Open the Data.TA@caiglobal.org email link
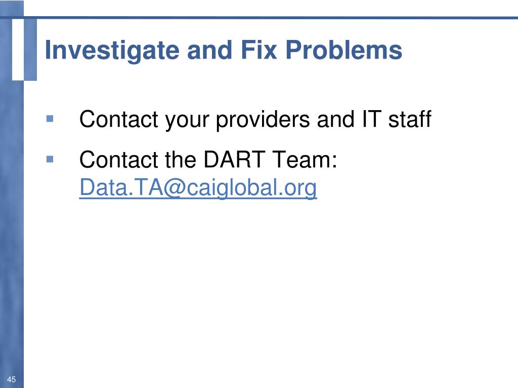Viewport: 518px width, 388px height. pyautogui.click(x=198, y=188)
